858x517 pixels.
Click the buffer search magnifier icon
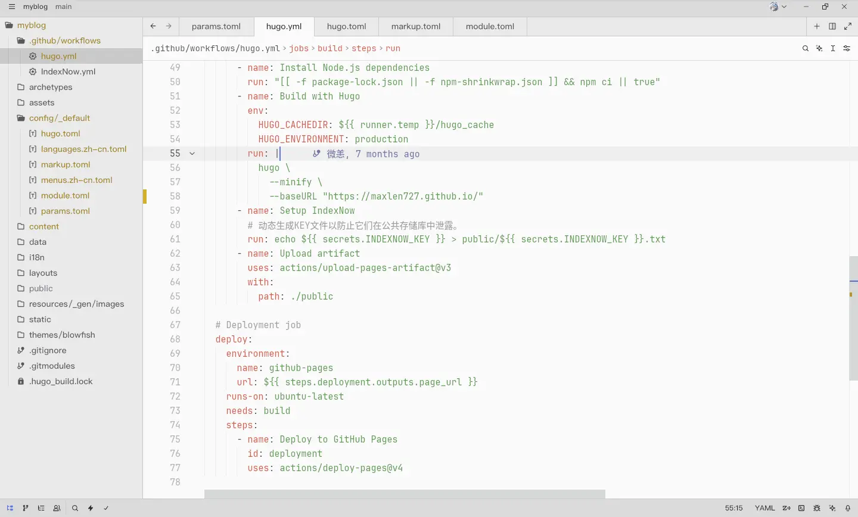click(806, 48)
